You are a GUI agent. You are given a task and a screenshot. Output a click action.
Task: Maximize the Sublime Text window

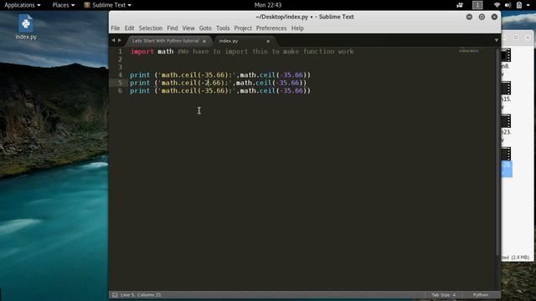click(482, 17)
